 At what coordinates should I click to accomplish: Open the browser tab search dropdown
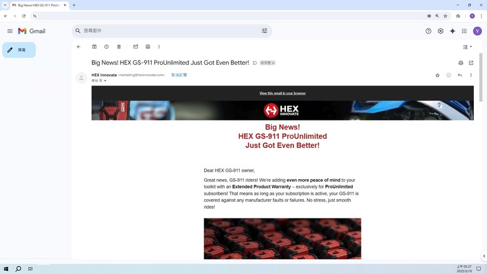click(4, 5)
